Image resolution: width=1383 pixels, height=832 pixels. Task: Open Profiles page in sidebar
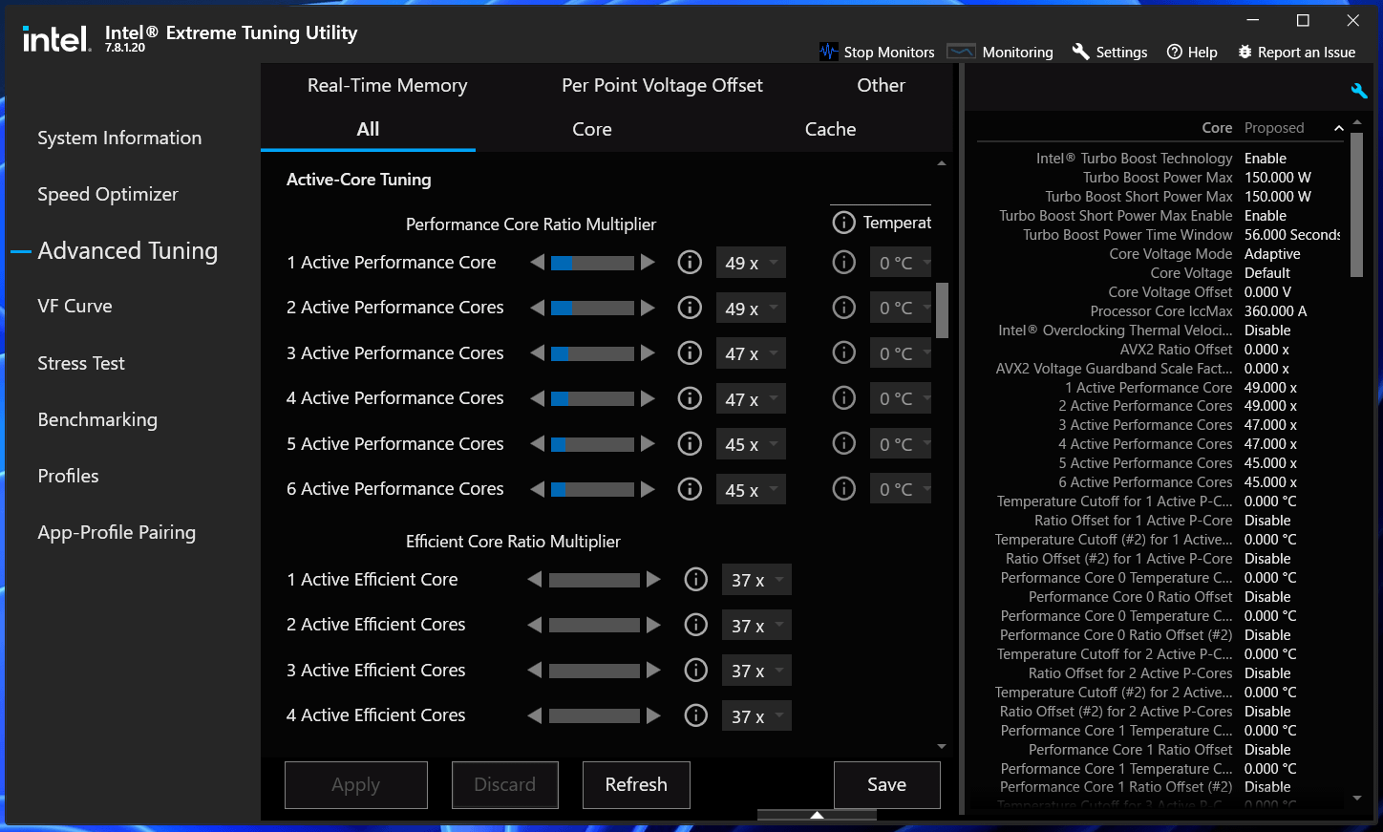[x=68, y=476]
